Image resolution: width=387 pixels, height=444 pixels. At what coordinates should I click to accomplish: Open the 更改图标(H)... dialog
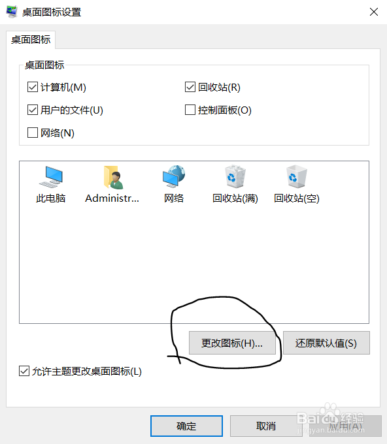[232, 343]
